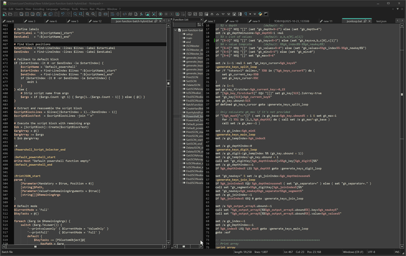406x256 pixels.
Task: Click the Find magnifier icon
Action: point(75,14)
